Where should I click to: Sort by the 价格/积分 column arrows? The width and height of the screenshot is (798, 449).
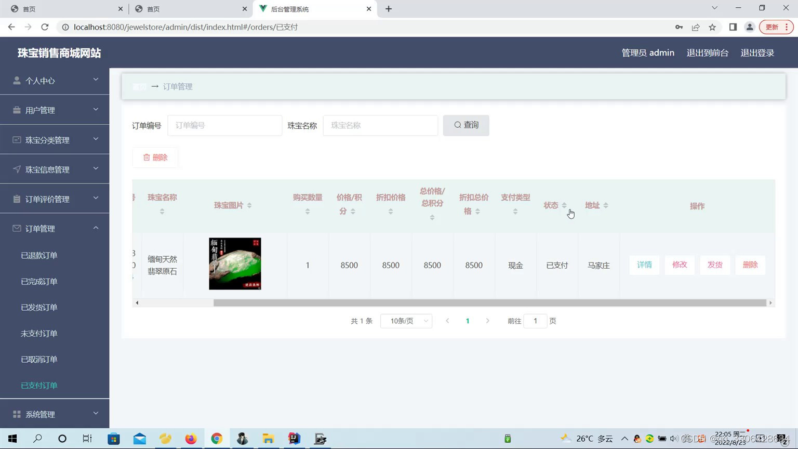click(353, 211)
